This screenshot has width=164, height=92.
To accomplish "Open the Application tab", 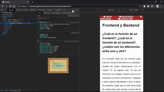I will coord(58,10).
